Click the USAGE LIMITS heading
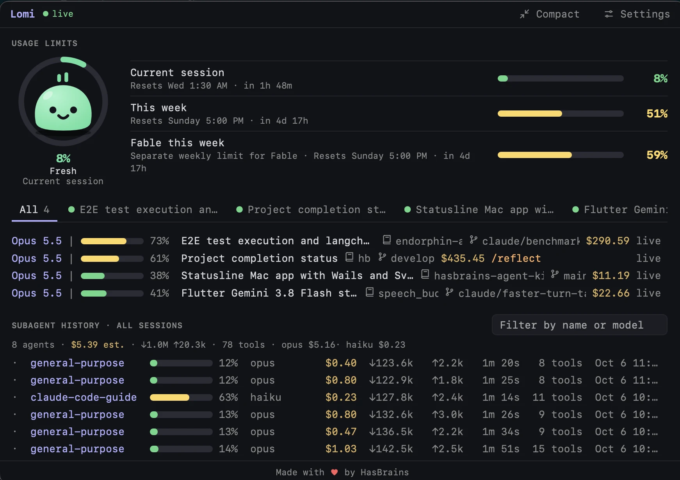This screenshot has width=680, height=480. (x=45, y=43)
